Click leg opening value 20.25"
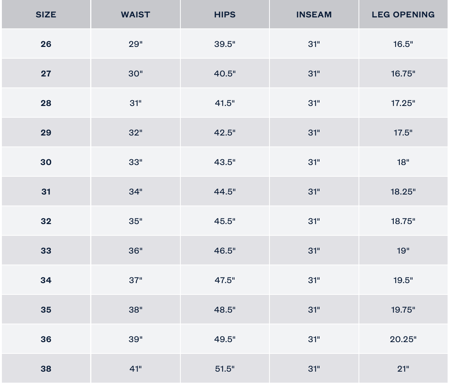The width and height of the screenshot is (451, 383). click(403, 339)
